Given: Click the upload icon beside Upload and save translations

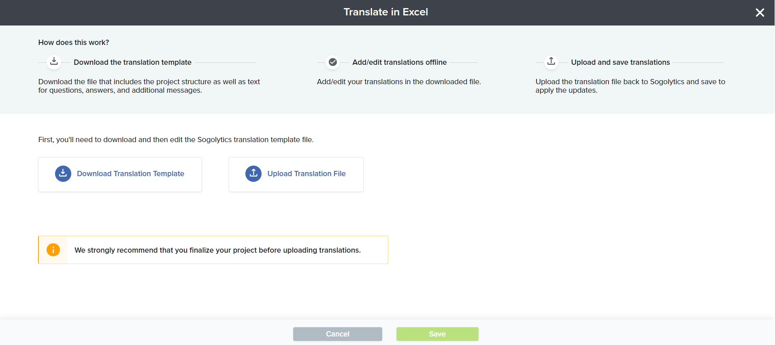Looking at the screenshot, I should pos(551,61).
